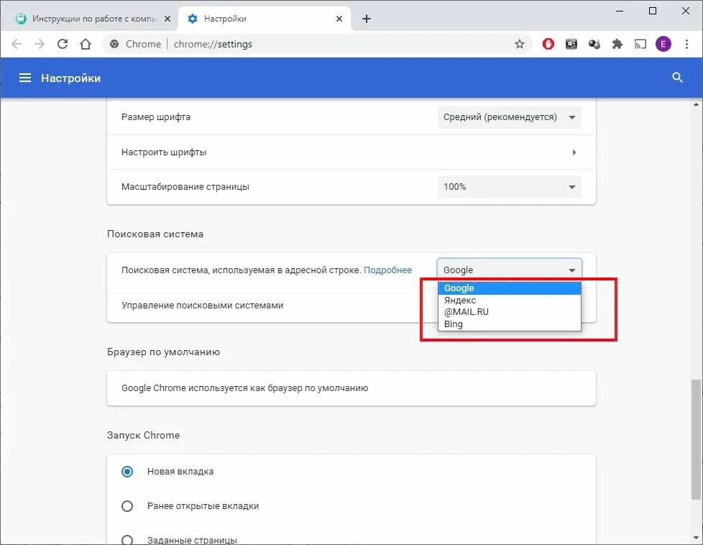This screenshot has height=545, width=703.
Task: Select Заданные страницы radio button
Action: [x=127, y=540]
